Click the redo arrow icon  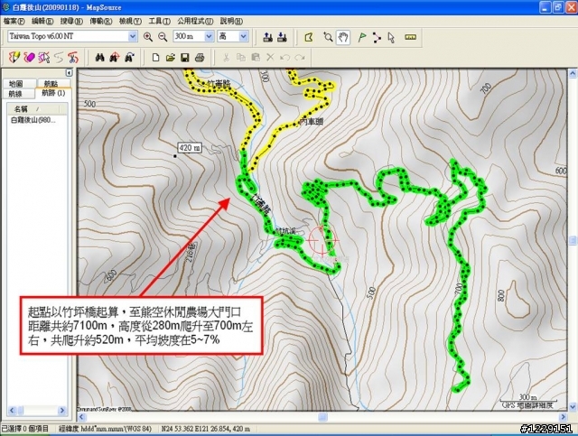[300, 58]
